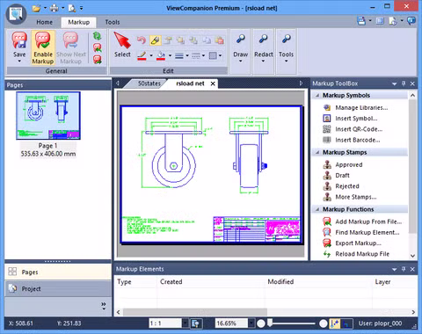Screen dimensions: 422x334
Task: Click Insert Symbol
Action: tap(350, 119)
